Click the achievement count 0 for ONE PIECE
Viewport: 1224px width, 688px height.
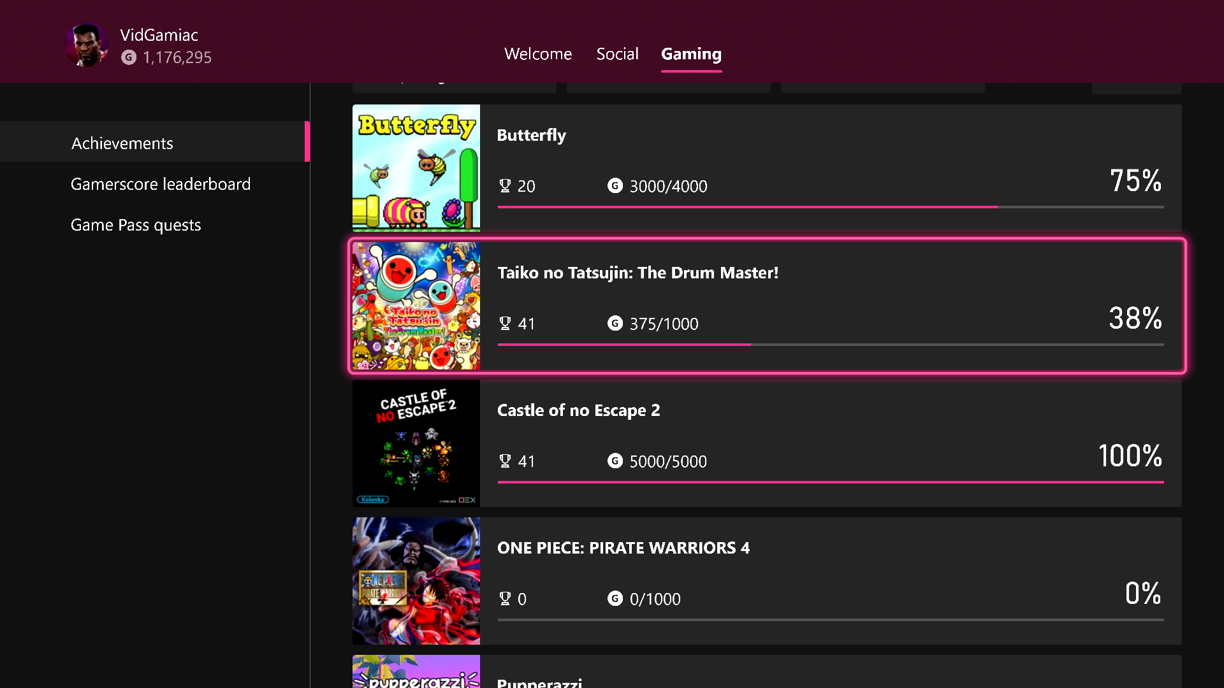pos(522,599)
